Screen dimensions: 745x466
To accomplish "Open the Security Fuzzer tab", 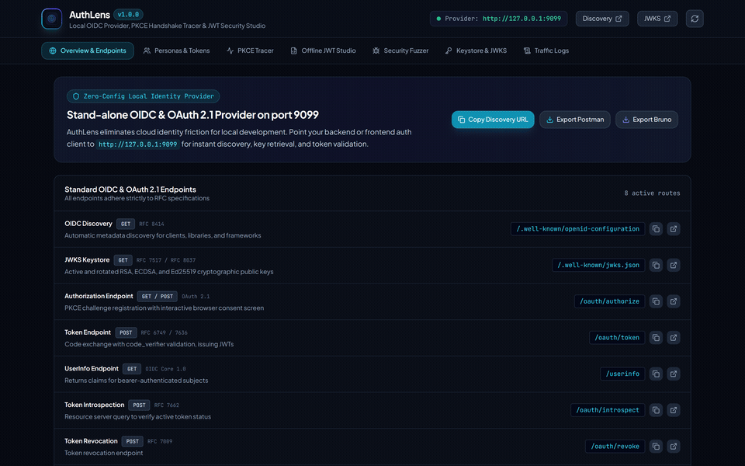I will coord(400,50).
